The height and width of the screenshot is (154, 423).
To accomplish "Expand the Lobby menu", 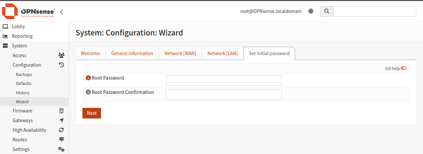I will (x=18, y=27).
